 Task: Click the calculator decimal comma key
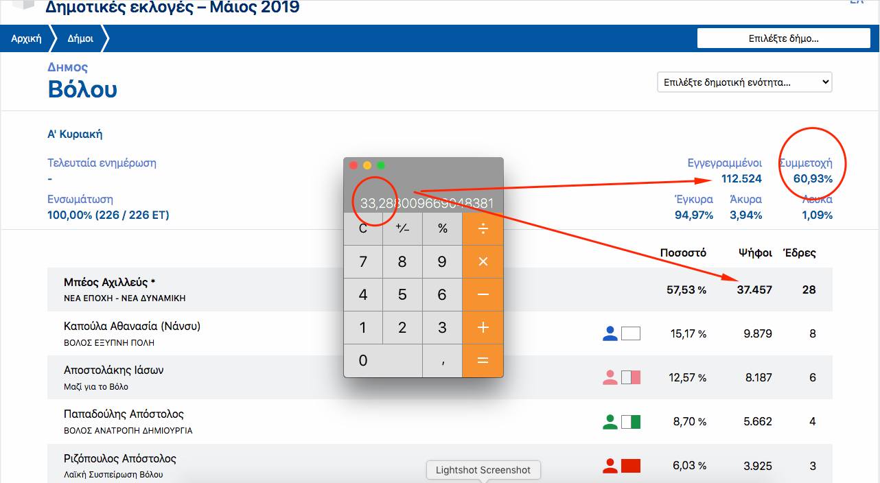[442, 360]
